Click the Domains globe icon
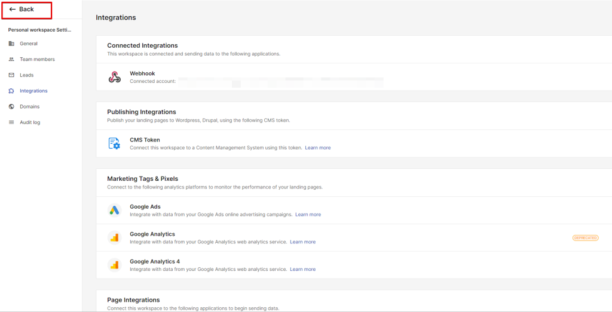This screenshot has height=312, width=612. point(12,107)
